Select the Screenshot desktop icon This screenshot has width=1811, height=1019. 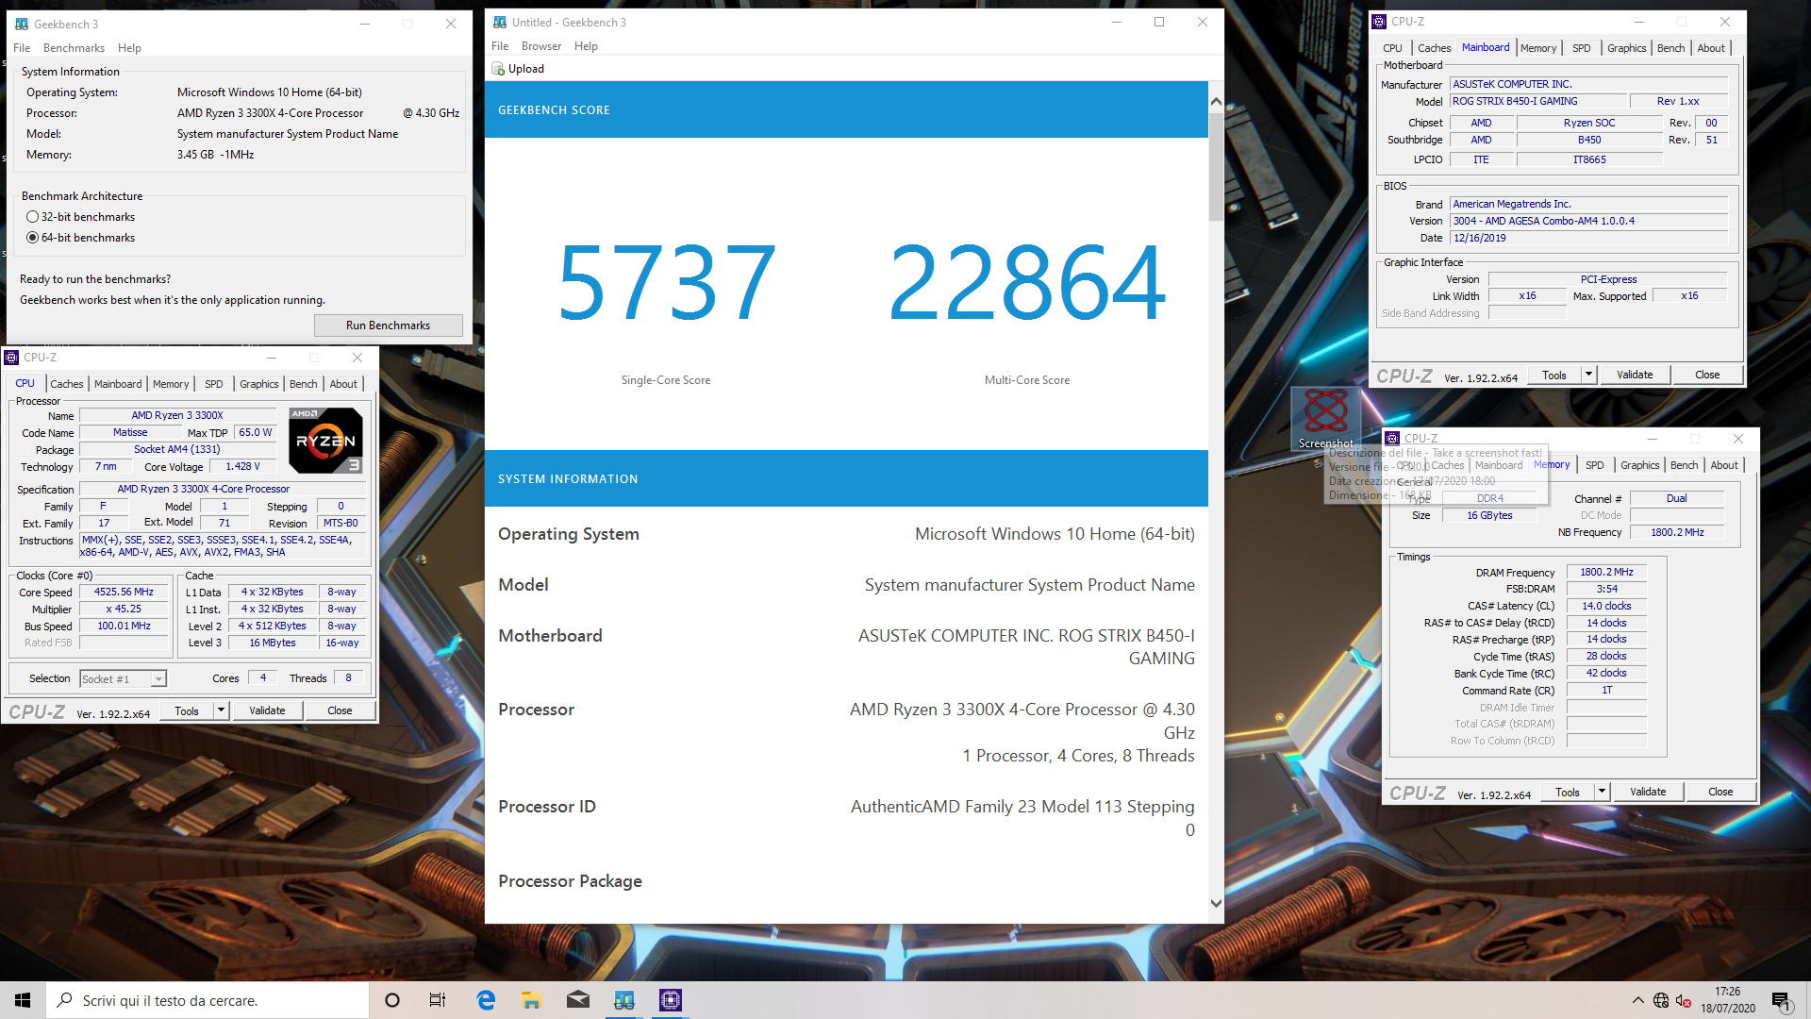click(1325, 420)
